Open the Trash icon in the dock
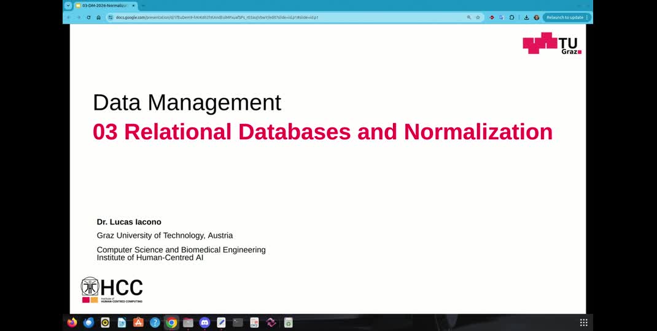657x331 pixels. 288,322
